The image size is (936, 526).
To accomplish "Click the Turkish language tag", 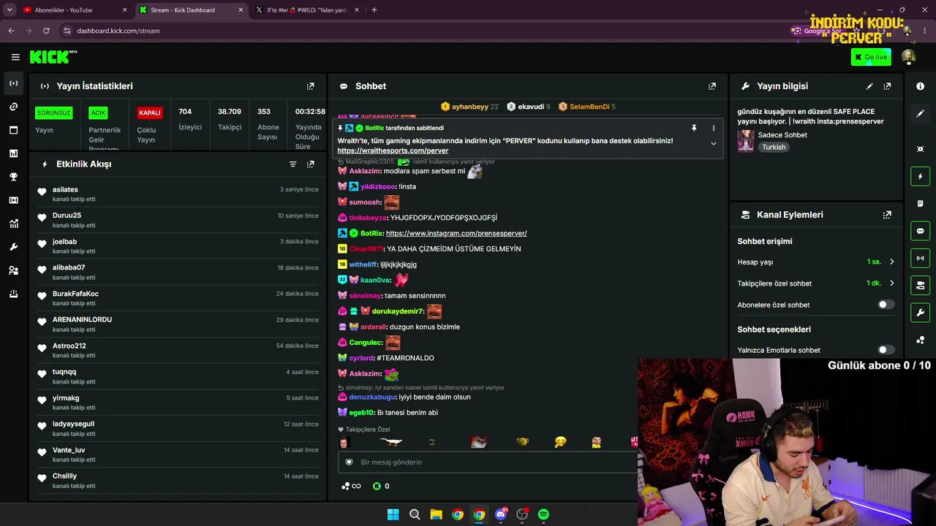I will 774,147.
